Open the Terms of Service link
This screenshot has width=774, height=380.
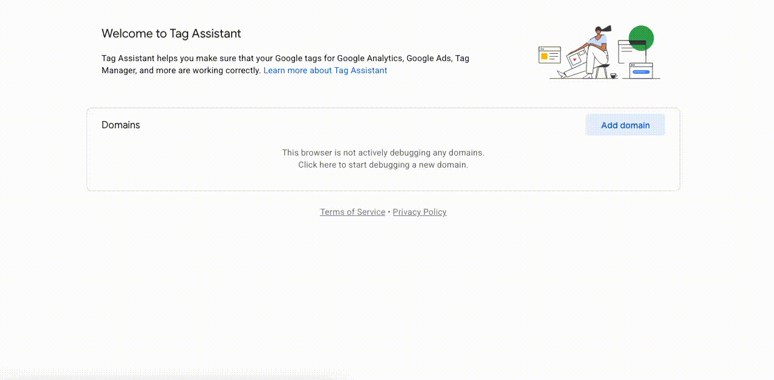tap(353, 212)
